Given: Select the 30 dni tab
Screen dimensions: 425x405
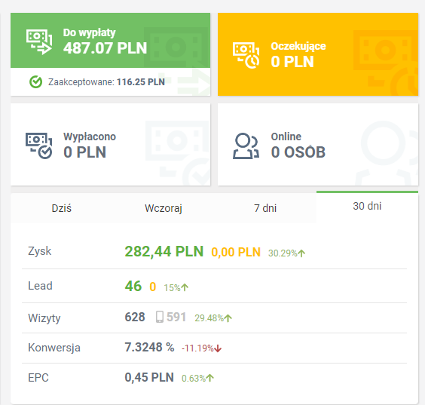Looking at the screenshot, I should (x=367, y=206).
